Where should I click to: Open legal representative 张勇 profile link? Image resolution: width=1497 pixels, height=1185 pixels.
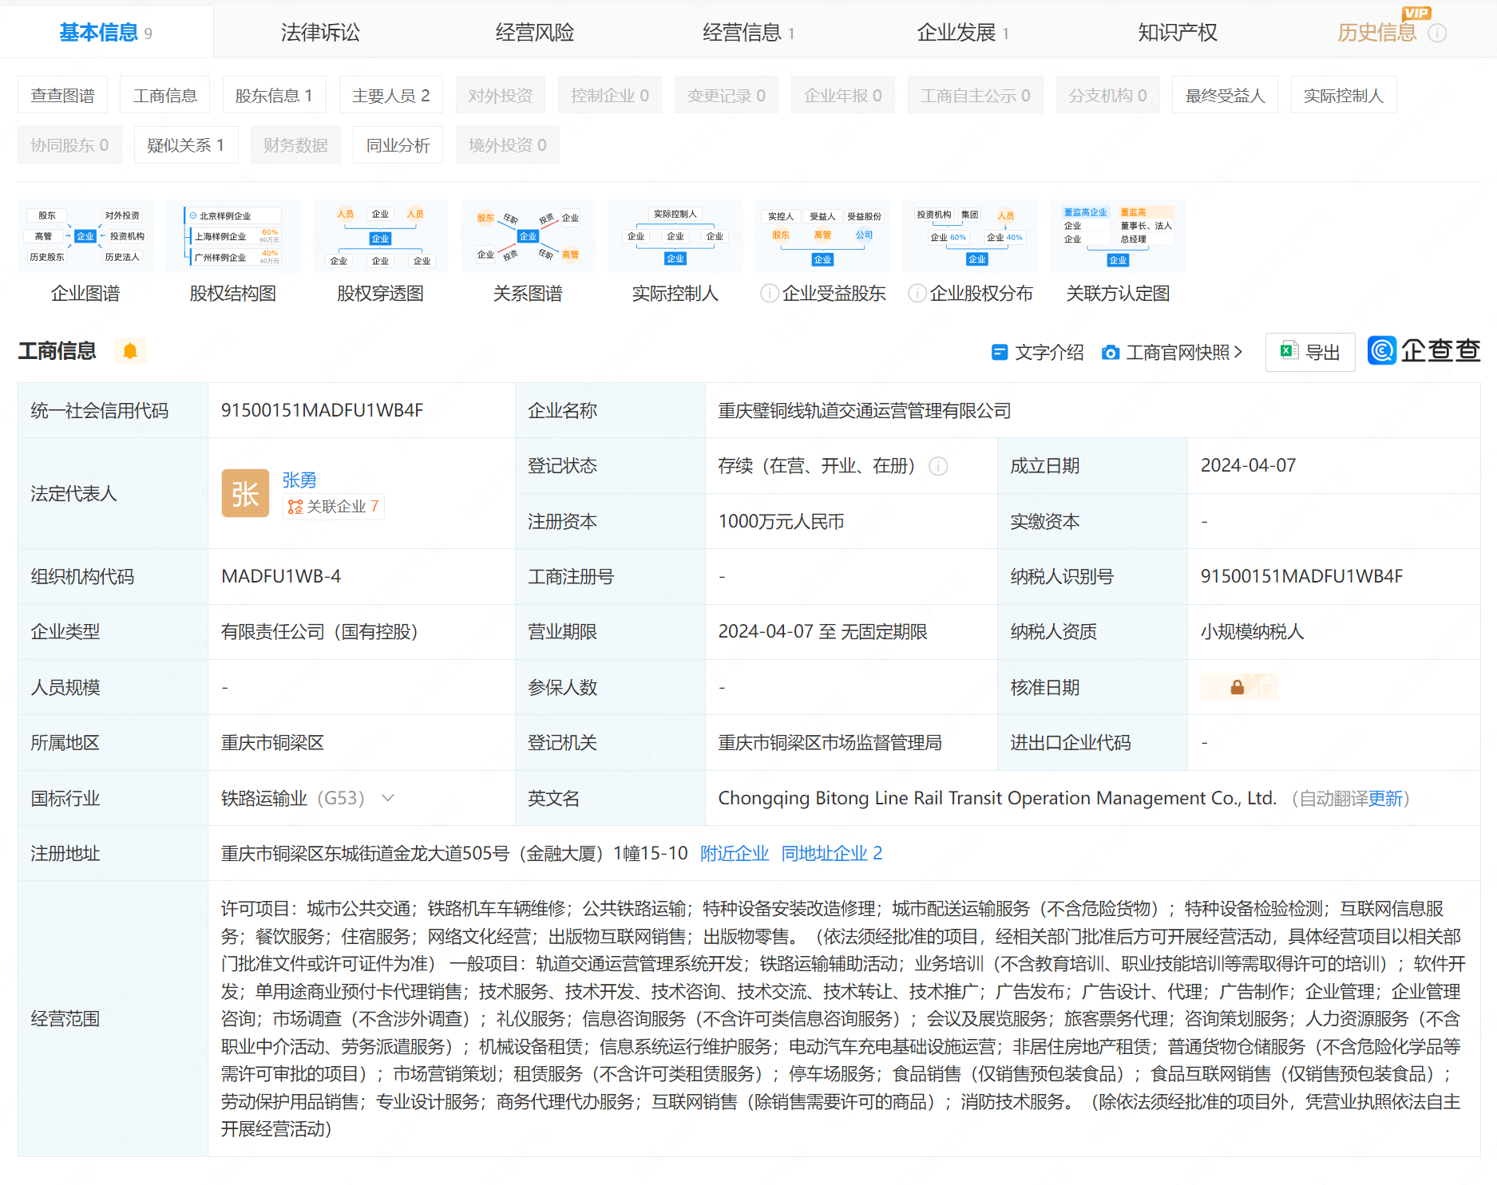pyautogui.click(x=299, y=480)
